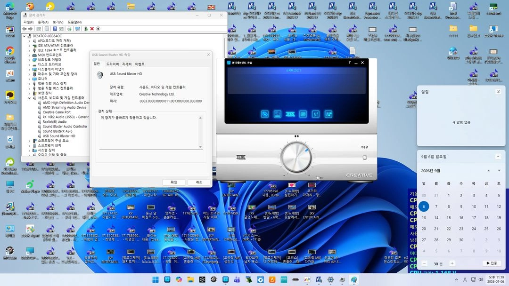Click the Windows Start button on taskbar
The width and height of the screenshot is (509, 286).
click(x=156, y=279)
